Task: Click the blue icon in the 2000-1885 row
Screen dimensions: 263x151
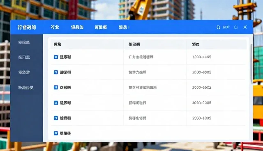Action: click(x=56, y=118)
